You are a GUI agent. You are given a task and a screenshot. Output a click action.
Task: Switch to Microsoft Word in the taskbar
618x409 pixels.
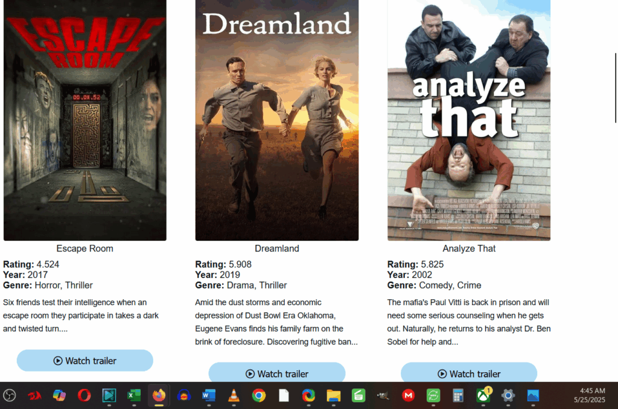click(209, 395)
